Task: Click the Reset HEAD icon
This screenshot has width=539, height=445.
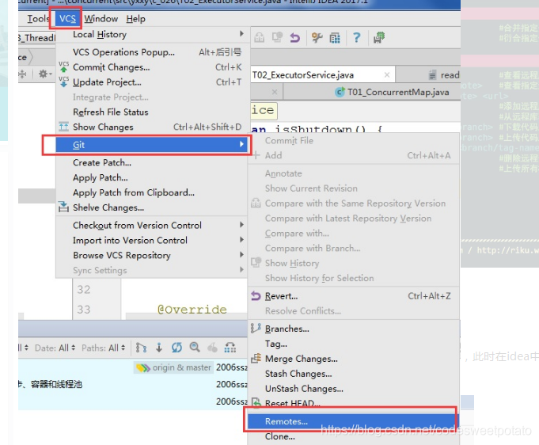Action: [x=256, y=402]
